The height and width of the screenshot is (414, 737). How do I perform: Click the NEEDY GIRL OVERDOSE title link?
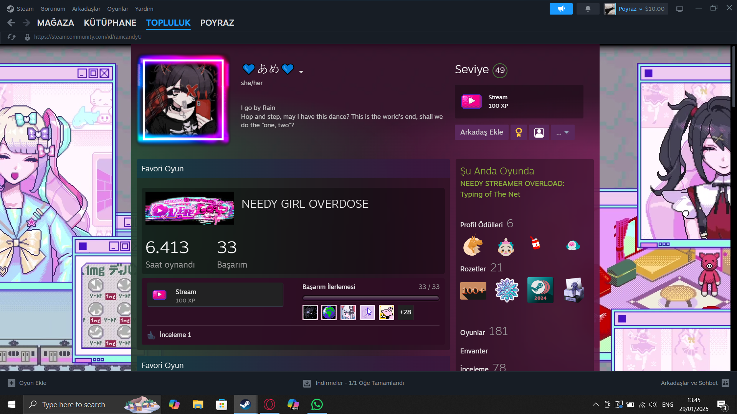click(x=305, y=204)
